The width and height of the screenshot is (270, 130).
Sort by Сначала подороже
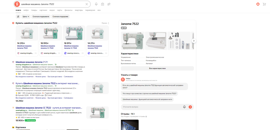click(x=61, y=17)
